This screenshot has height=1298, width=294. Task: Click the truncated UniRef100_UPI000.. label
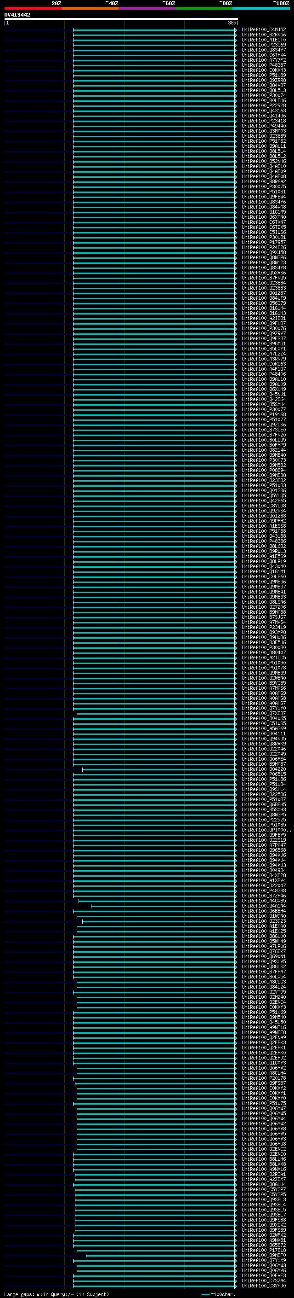[x=266, y=830]
